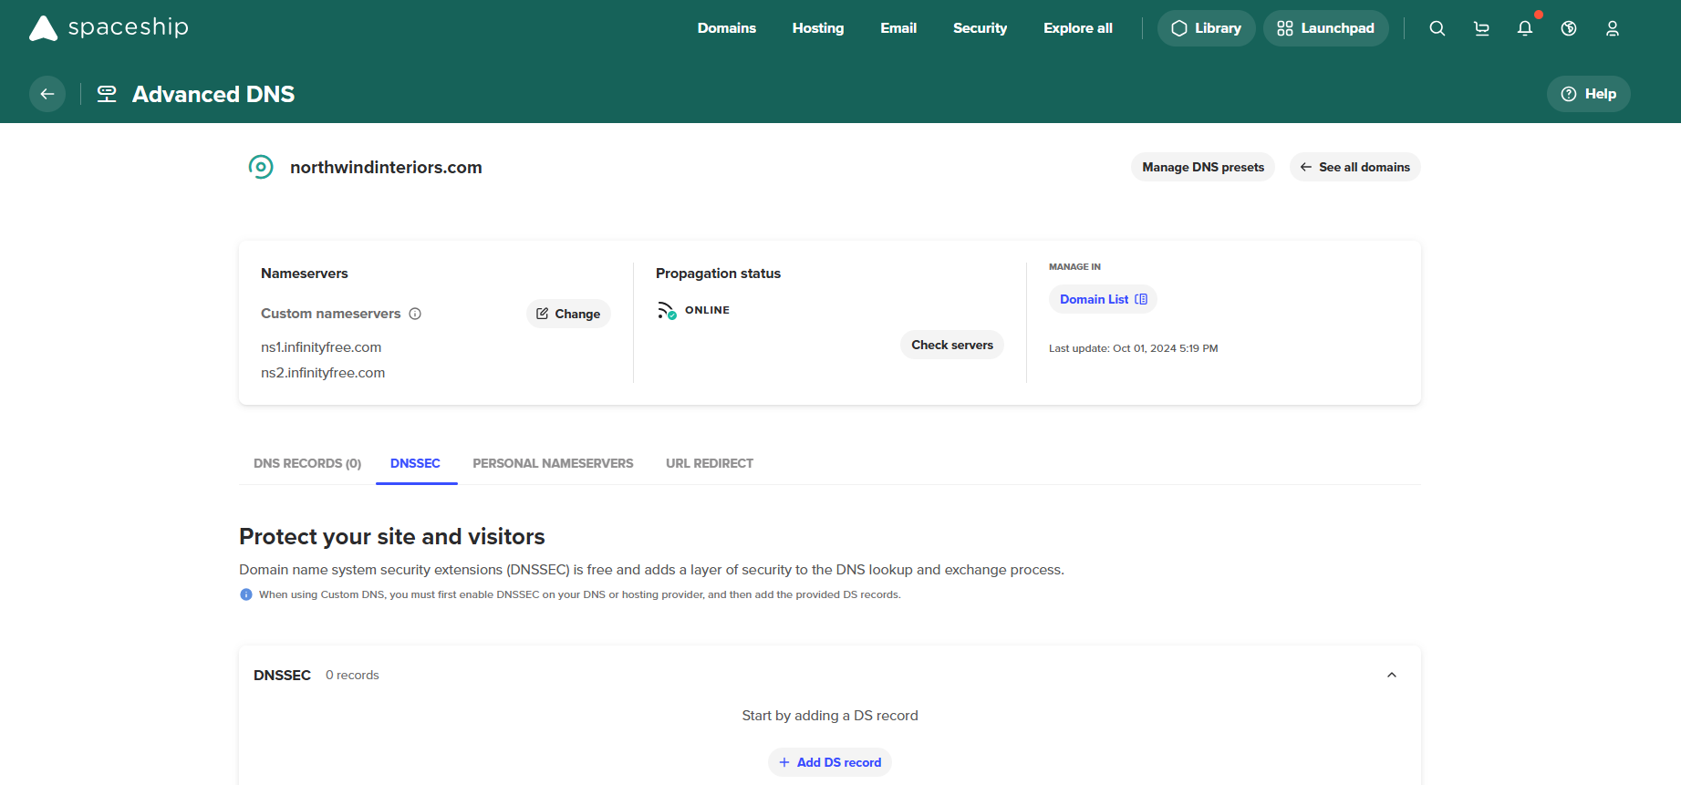Go back using the arrow button
Viewport: 1681px width, 785px height.
point(47,94)
